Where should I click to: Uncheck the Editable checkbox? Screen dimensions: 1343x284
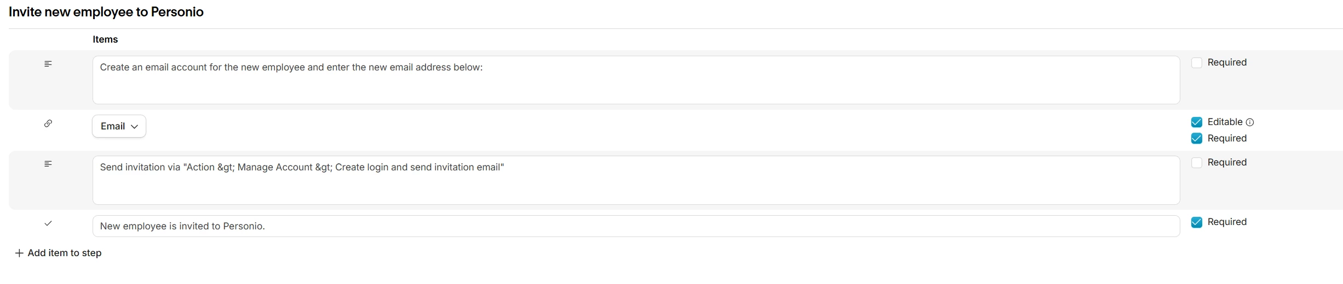1197,122
